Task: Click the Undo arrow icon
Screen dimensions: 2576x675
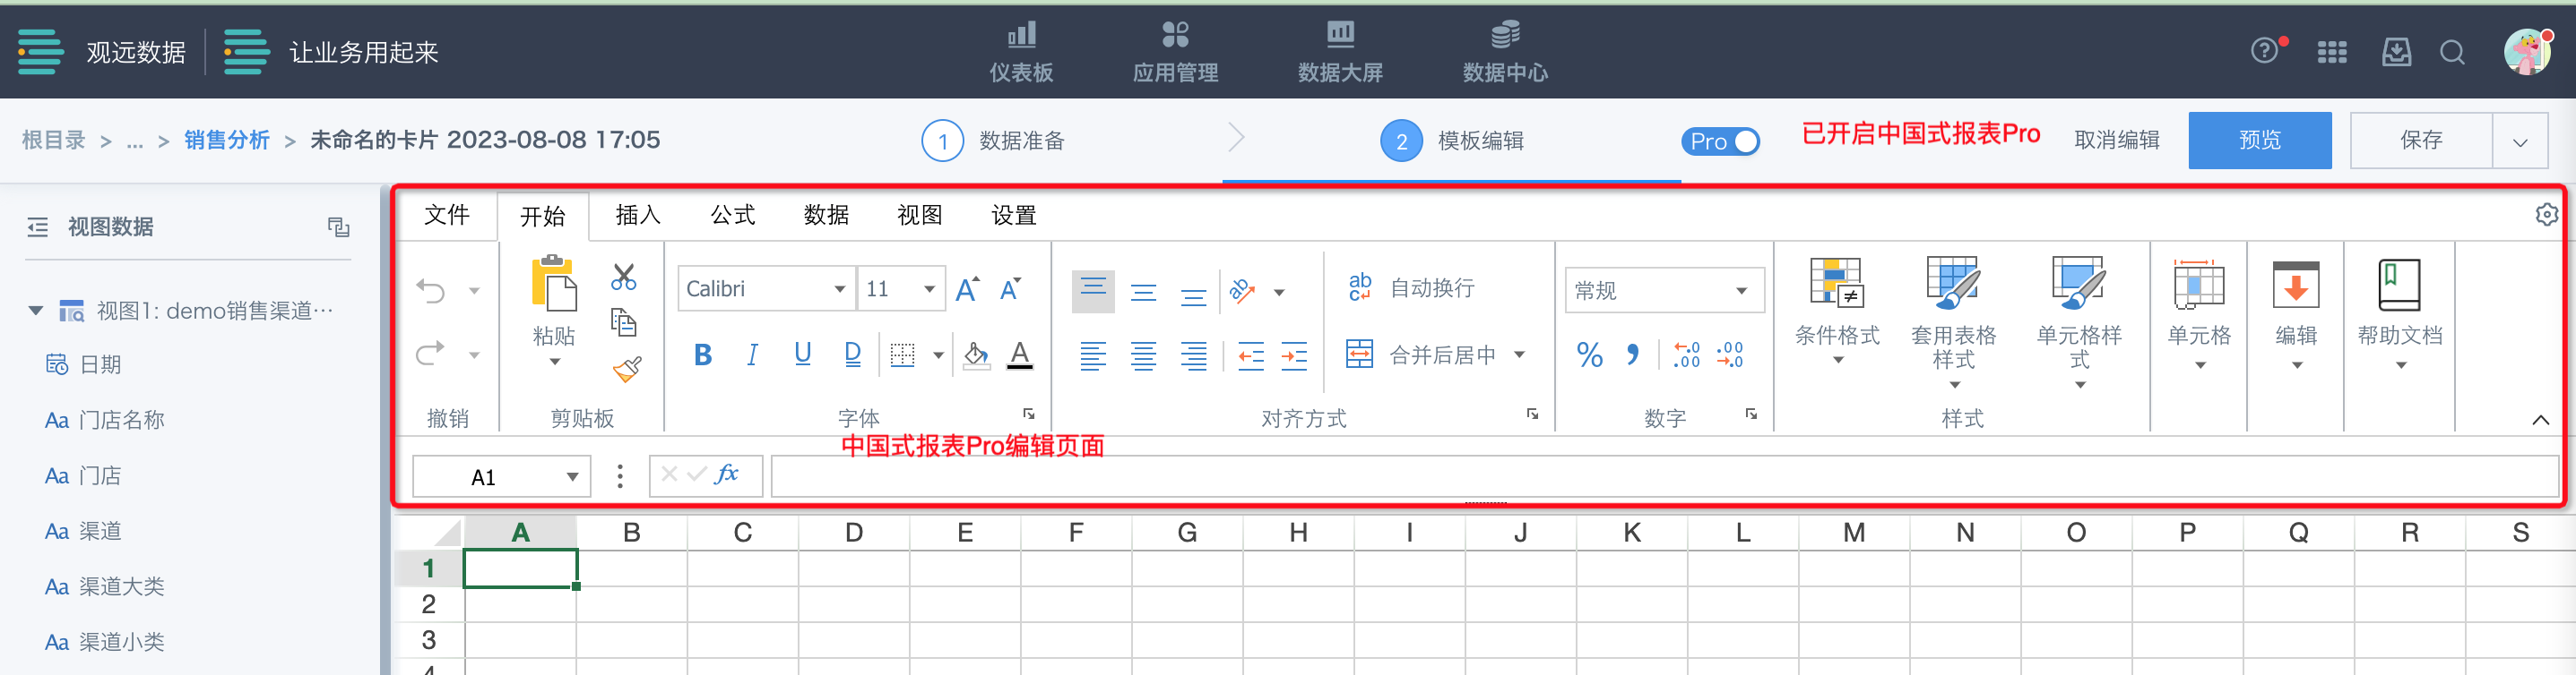Action: tap(431, 291)
